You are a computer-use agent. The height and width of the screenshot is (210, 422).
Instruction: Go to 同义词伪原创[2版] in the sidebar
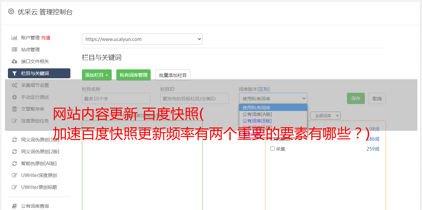pyautogui.click(x=40, y=152)
